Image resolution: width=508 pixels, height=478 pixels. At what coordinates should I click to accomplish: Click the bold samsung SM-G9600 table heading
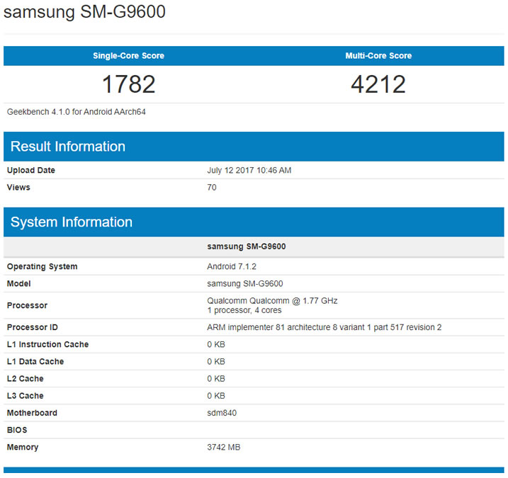[247, 246]
